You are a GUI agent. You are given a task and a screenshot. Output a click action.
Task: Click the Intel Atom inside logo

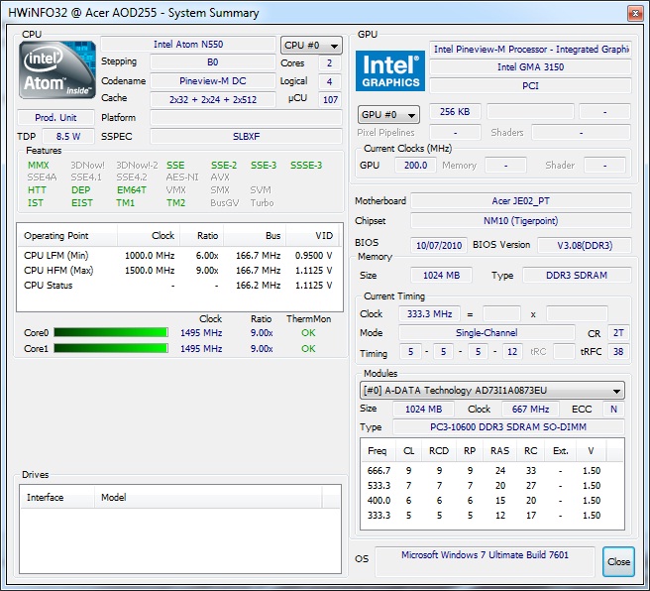pos(58,71)
